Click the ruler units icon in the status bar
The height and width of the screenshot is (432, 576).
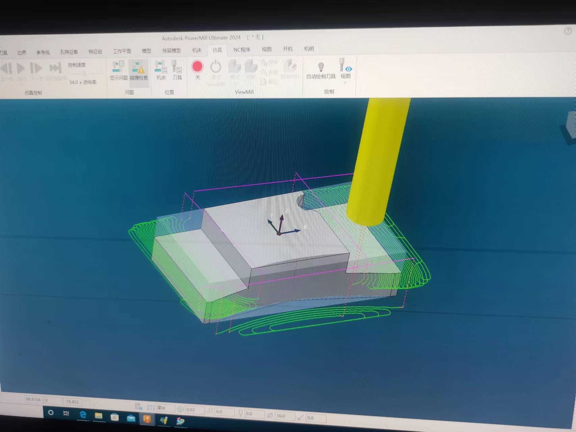point(151,407)
